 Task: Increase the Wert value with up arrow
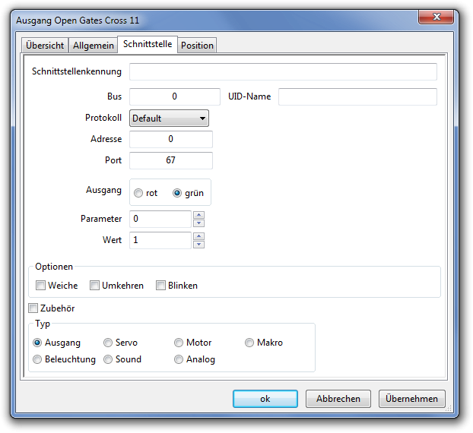click(198, 236)
